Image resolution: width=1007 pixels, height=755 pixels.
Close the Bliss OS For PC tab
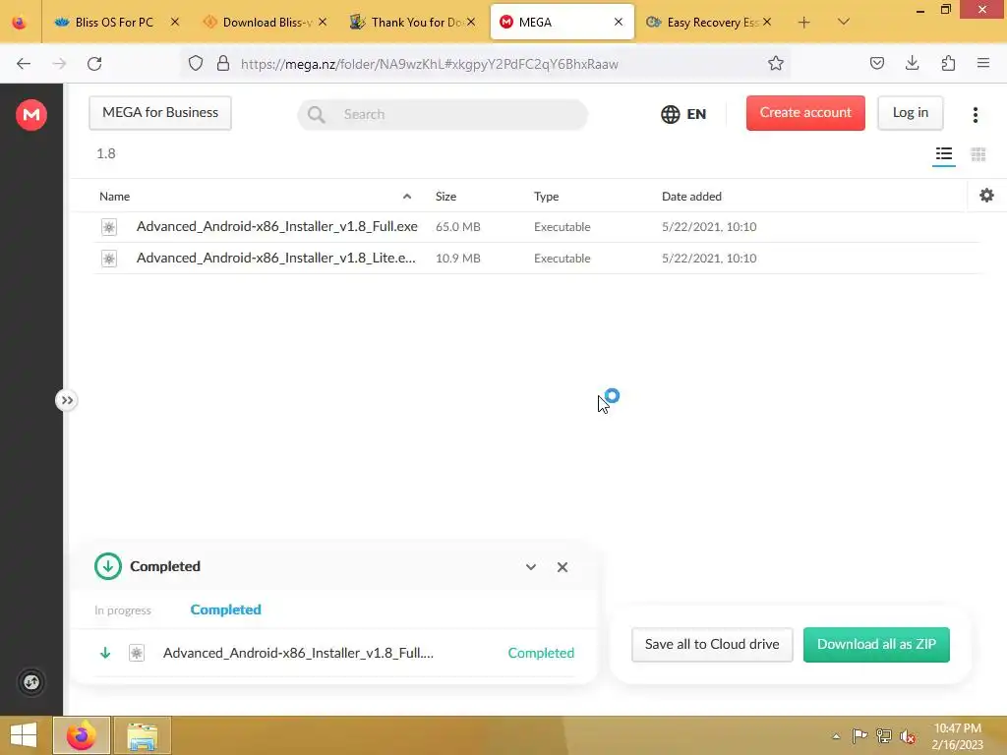[x=175, y=22]
